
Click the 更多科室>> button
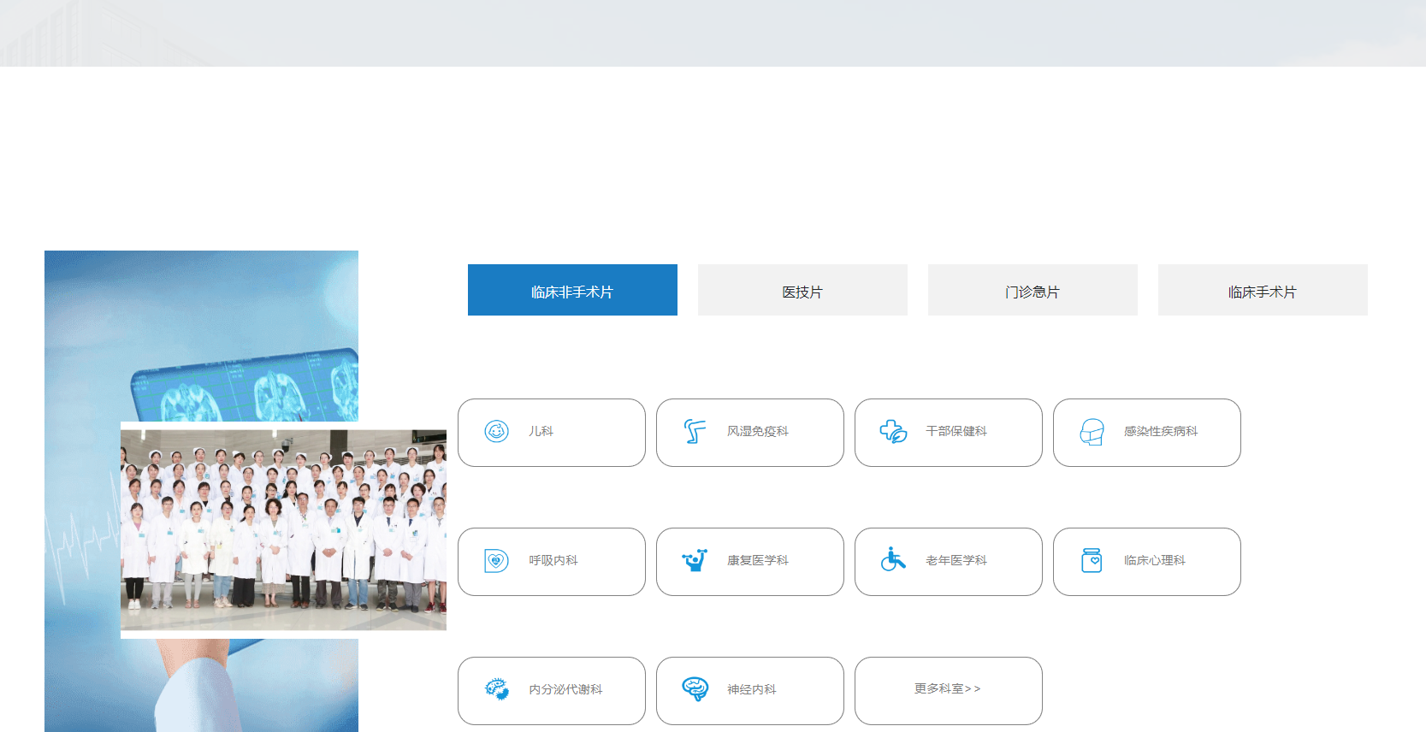coord(949,691)
